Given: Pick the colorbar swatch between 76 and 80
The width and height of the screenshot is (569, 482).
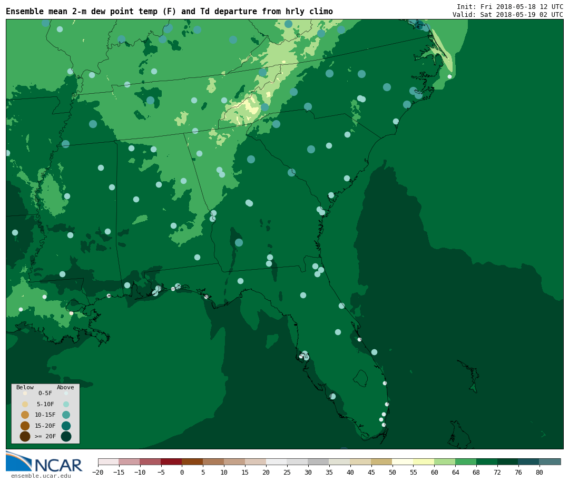Looking at the screenshot, I should [x=529, y=461].
